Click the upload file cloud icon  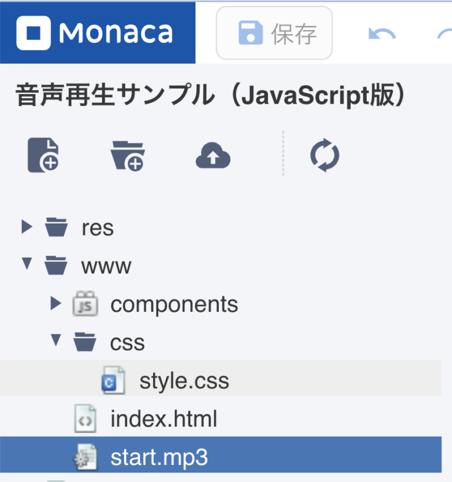pyautogui.click(x=212, y=153)
